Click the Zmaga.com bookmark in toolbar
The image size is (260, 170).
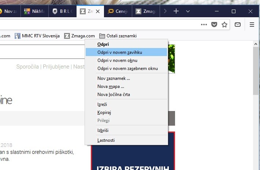click(79, 36)
